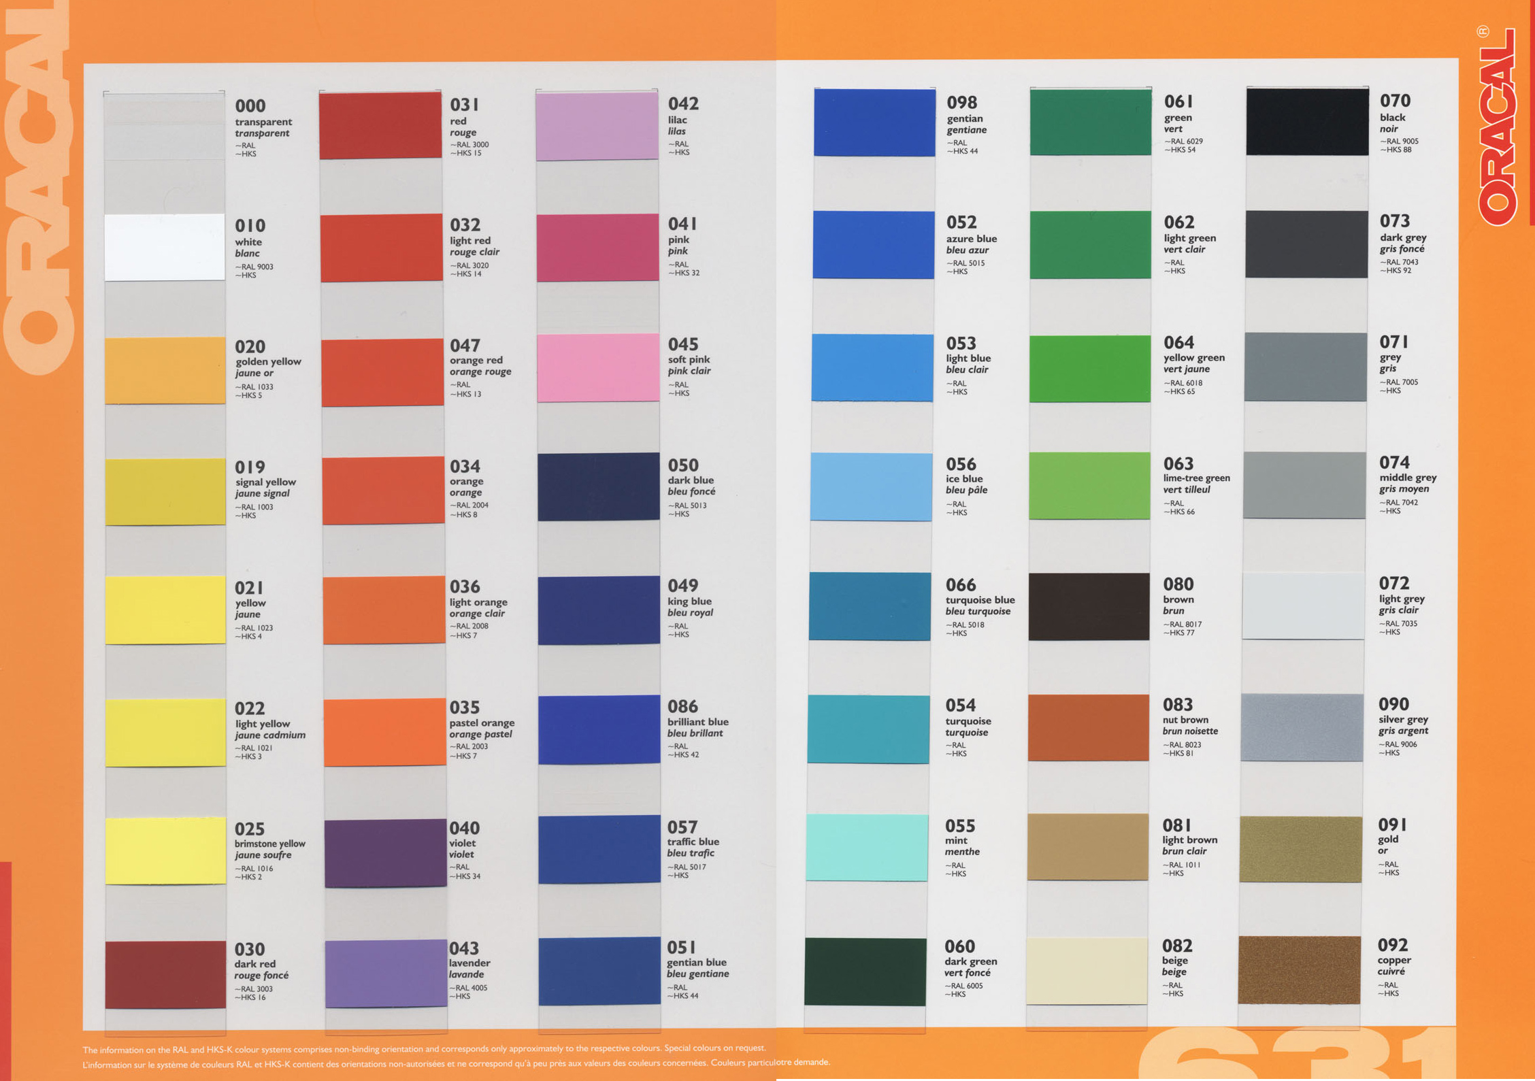The height and width of the screenshot is (1081, 1535).
Task: Click the 054 turquoise swatch
Action: (868, 729)
